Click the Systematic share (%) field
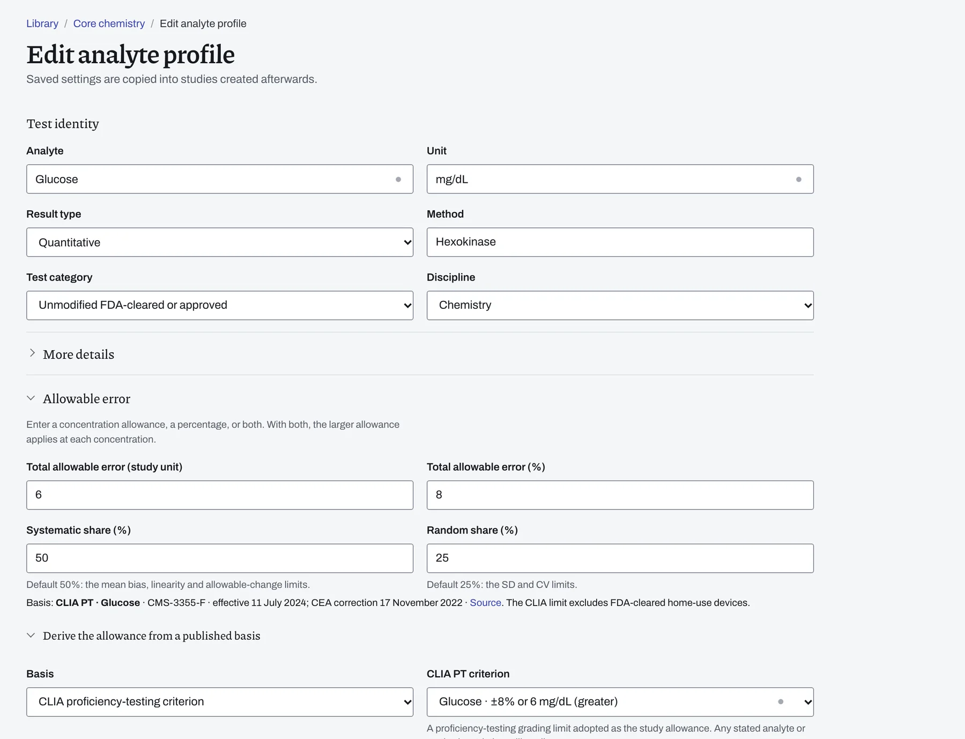This screenshot has height=739, width=965. tap(220, 558)
